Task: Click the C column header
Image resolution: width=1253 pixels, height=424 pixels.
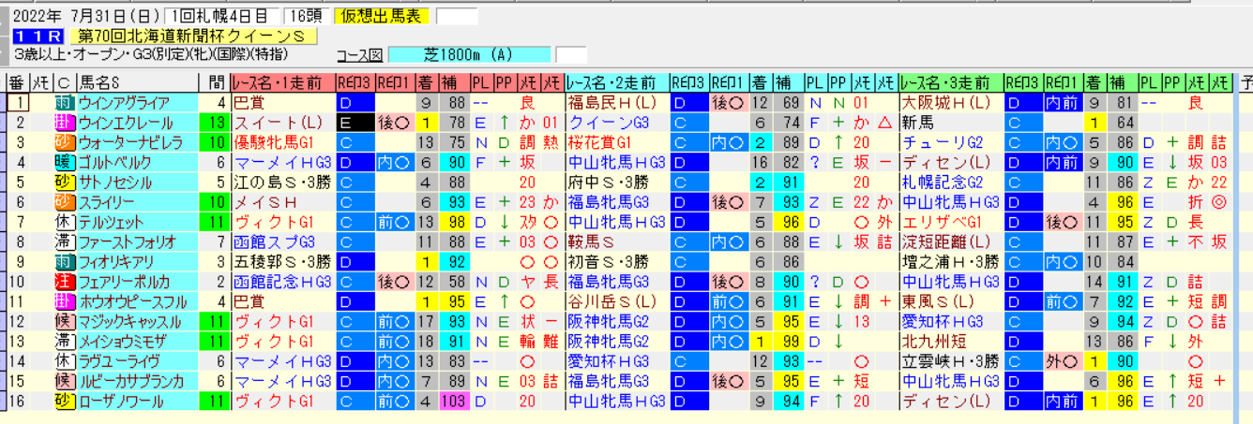Action: tap(64, 83)
